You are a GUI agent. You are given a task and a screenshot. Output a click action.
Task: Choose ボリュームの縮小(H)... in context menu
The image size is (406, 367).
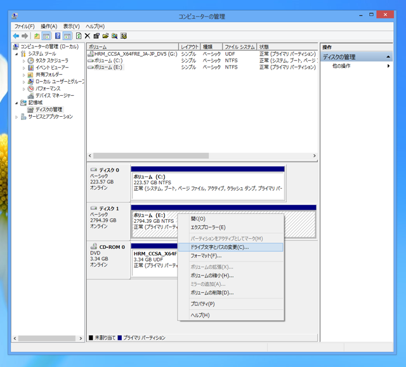231,276
